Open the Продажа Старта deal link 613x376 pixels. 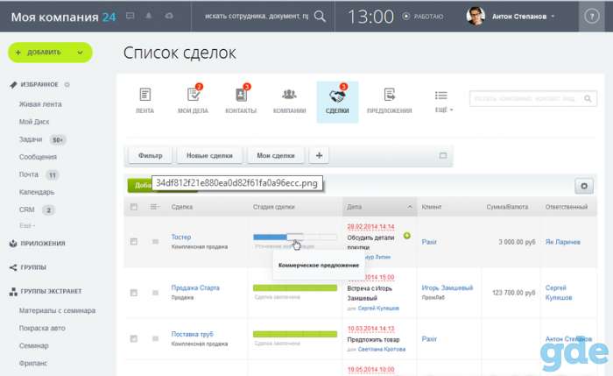[195, 287]
